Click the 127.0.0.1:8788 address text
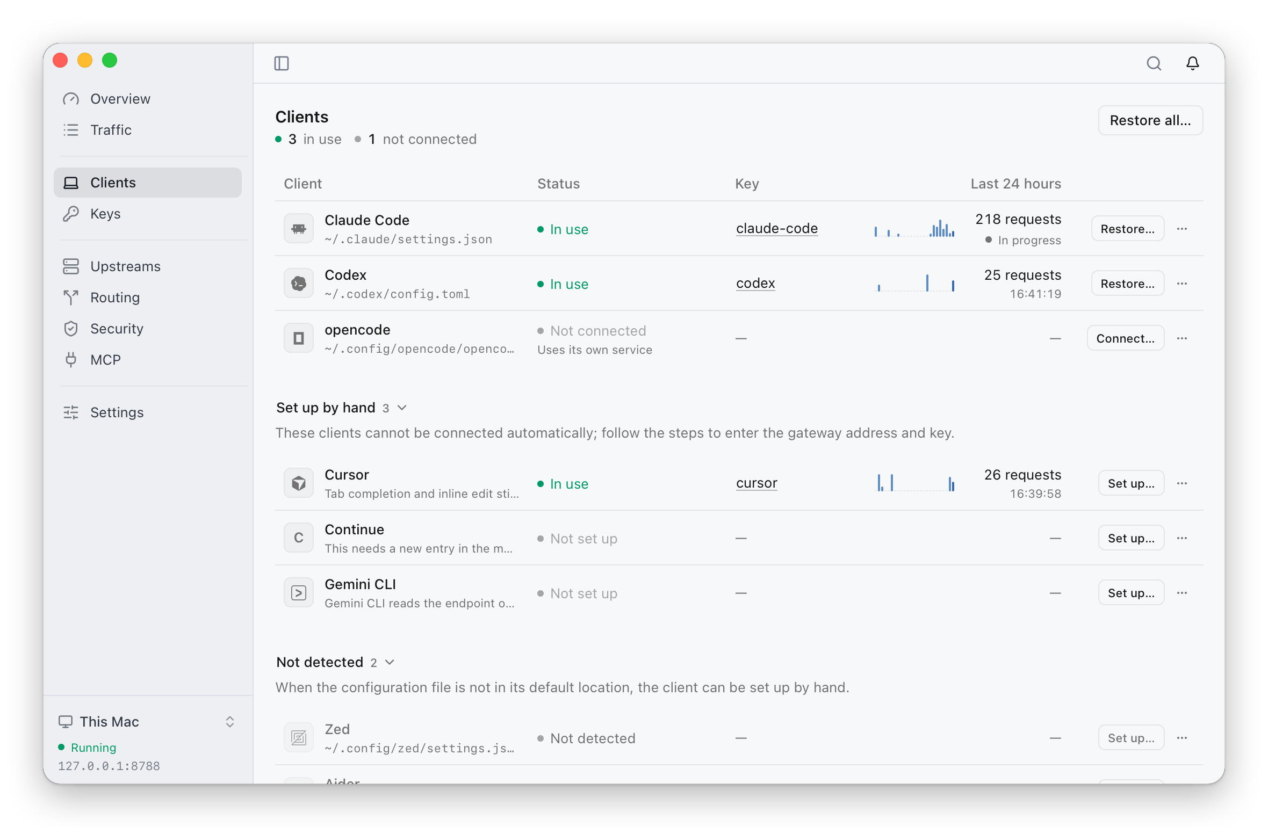1268x827 pixels. pyautogui.click(x=109, y=766)
